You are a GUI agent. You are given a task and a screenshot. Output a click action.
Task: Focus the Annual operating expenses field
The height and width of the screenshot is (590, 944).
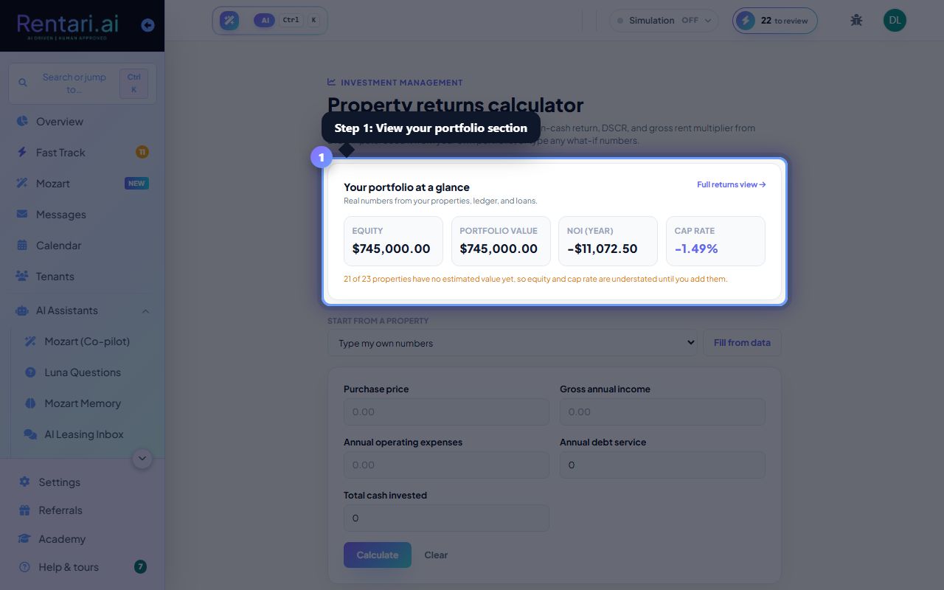coord(446,465)
